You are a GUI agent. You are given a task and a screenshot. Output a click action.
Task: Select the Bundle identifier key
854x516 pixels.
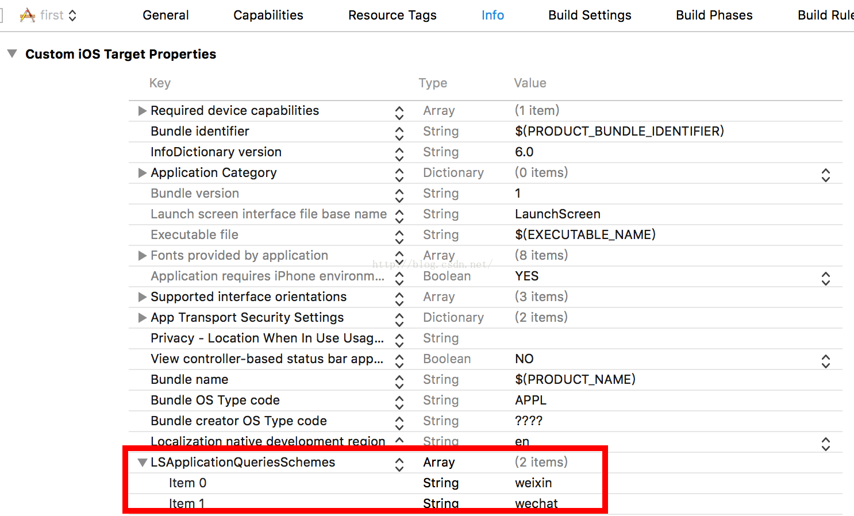200,132
